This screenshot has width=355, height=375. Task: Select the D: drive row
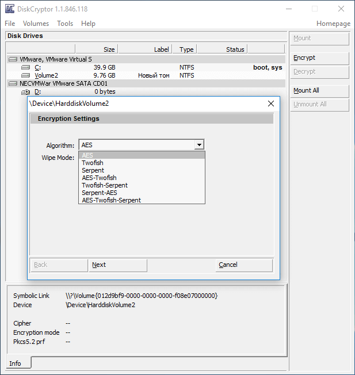click(146, 92)
